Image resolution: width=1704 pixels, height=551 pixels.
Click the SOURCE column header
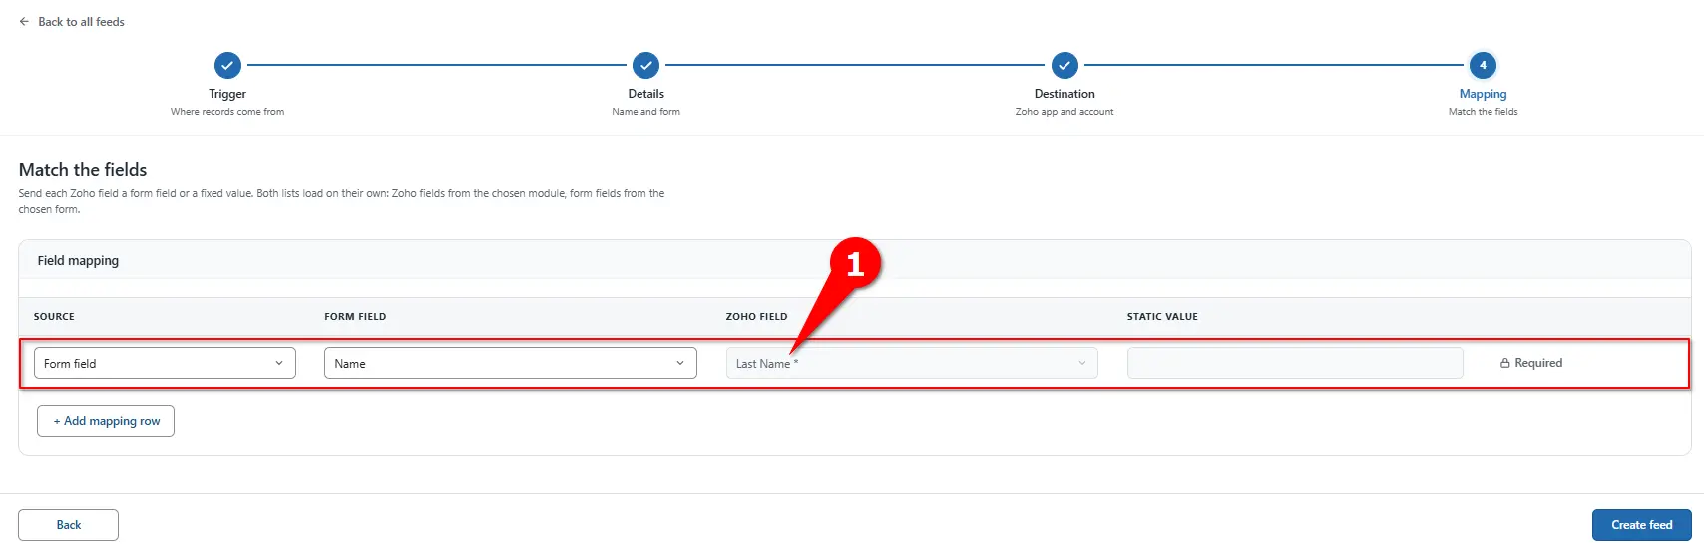[x=54, y=317]
